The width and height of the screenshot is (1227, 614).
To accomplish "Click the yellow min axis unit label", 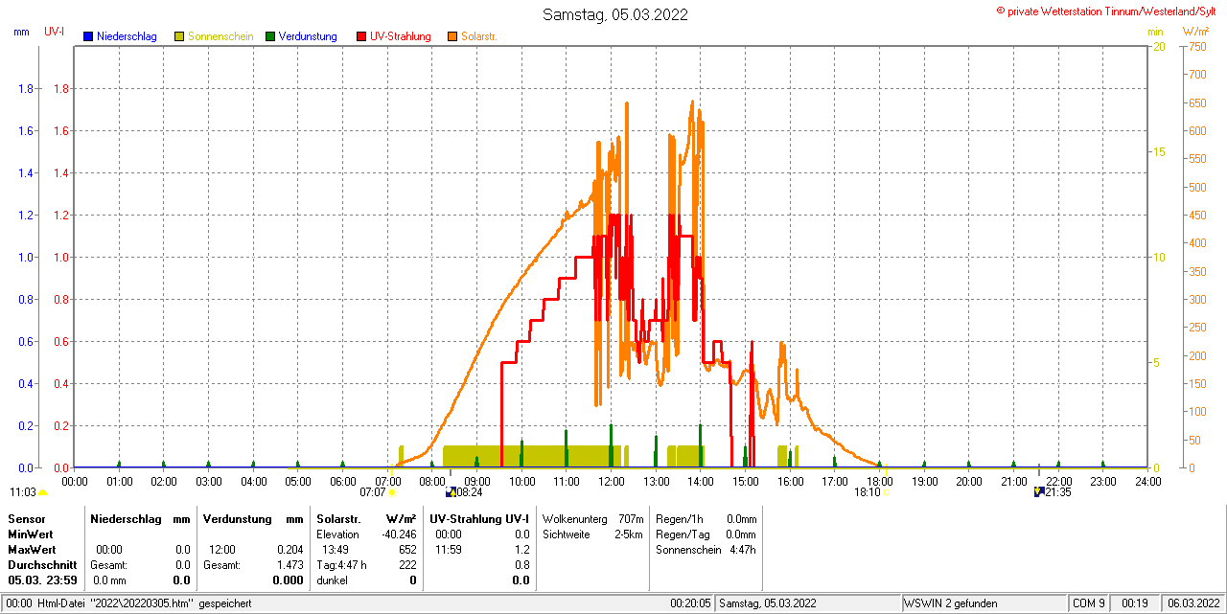I will (1155, 32).
